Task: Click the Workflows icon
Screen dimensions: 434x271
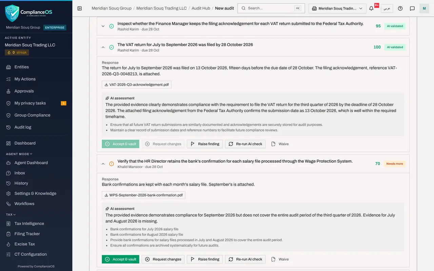Action: tap(8, 204)
